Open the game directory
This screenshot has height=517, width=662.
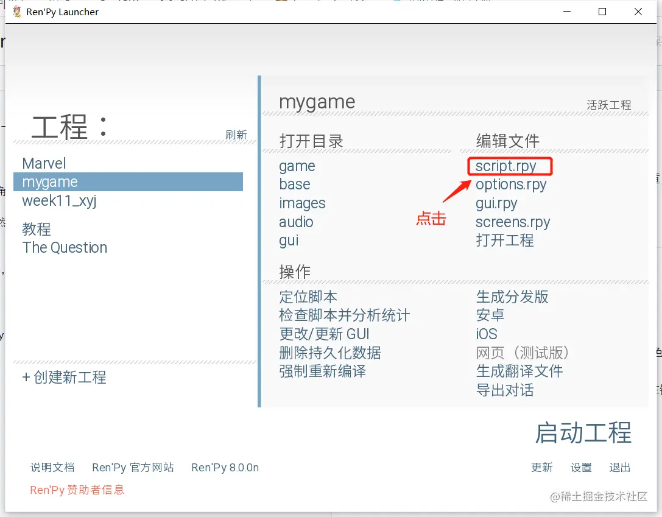coord(297,166)
